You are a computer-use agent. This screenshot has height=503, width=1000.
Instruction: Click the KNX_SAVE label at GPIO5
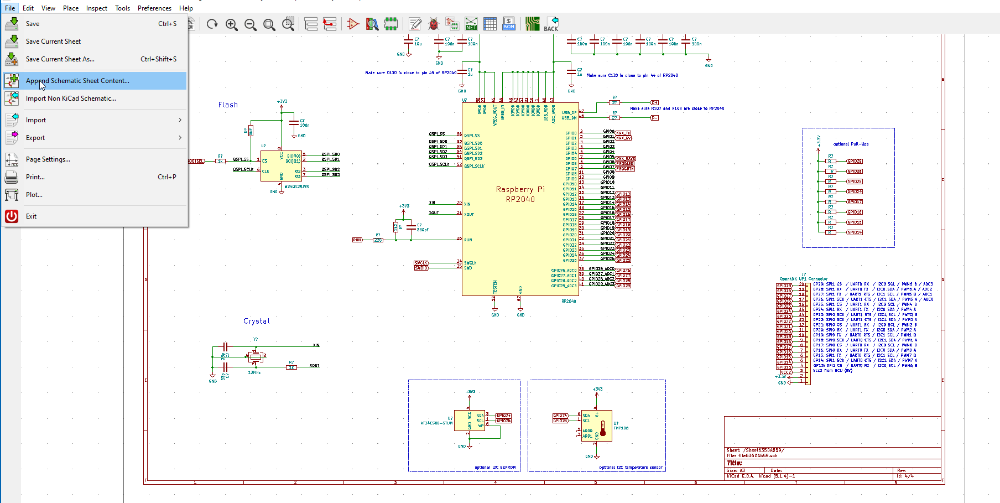pyautogui.click(x=626, y=158)
